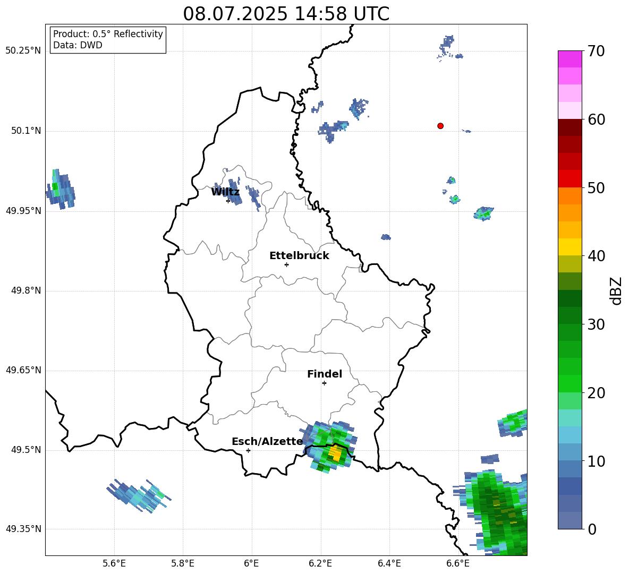Click the Ettelbruck city label
The height and width of the screenshot is (574, 629).
[x=299, y=256]
